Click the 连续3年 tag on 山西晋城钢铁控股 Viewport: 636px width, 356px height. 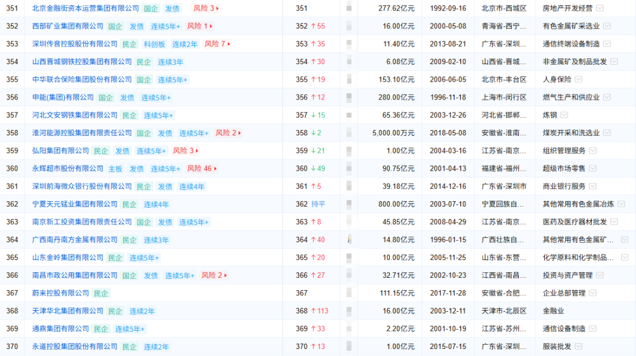[170, 62]
